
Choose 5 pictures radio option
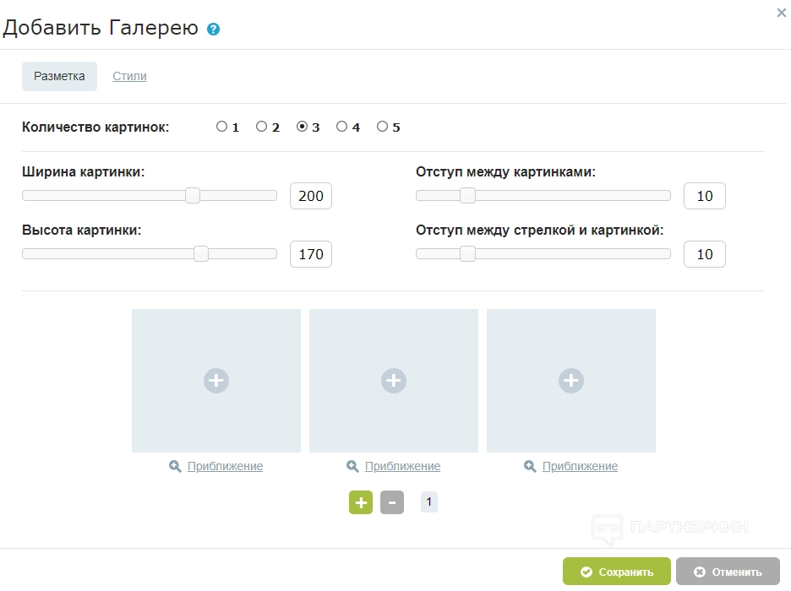pyautogui.click(x=383, y=127)
